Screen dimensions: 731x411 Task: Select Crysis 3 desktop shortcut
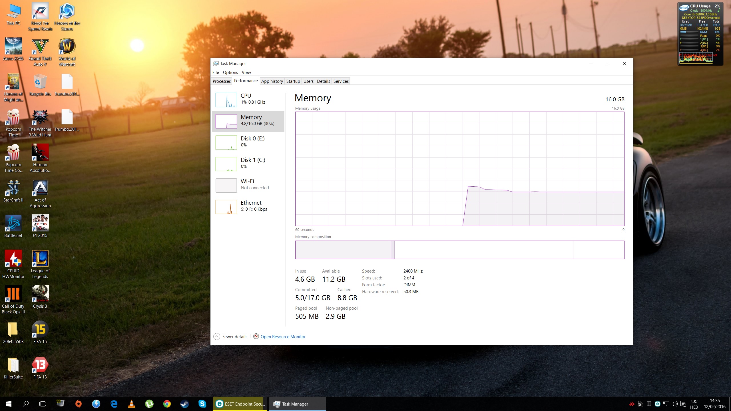pyautogui.click(x=40, y=298)
